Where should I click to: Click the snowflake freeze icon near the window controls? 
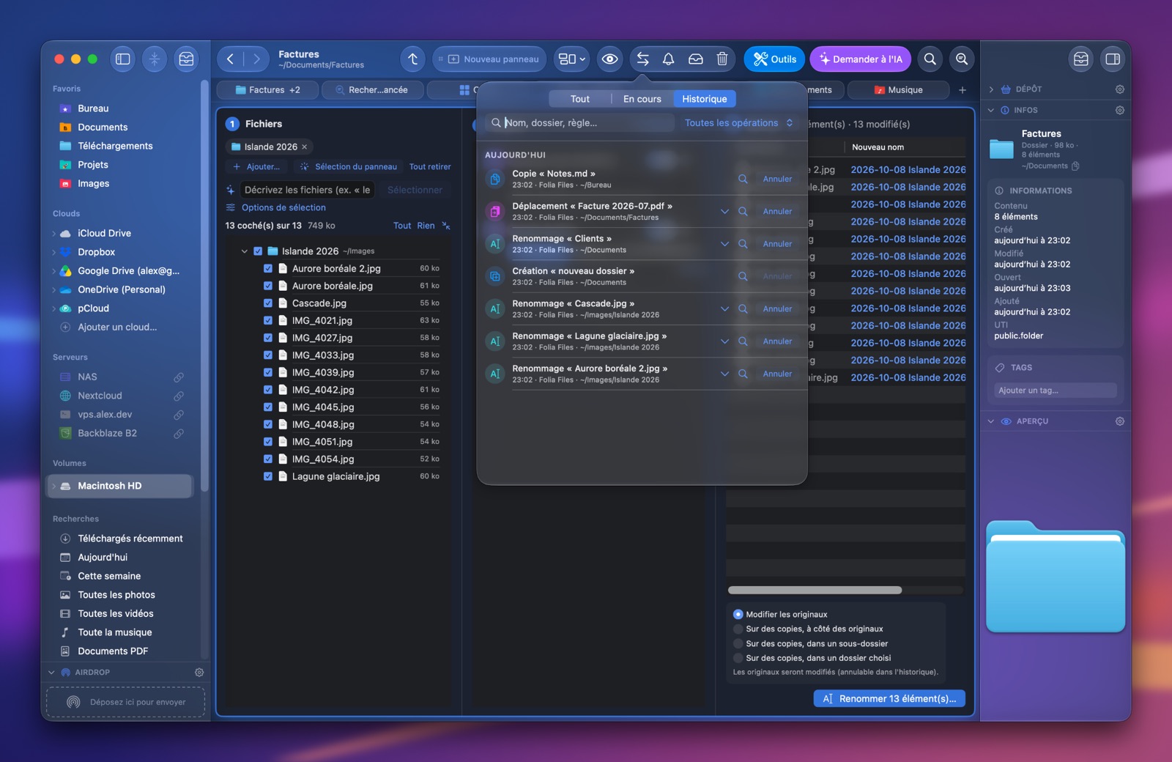pos(155,59)
